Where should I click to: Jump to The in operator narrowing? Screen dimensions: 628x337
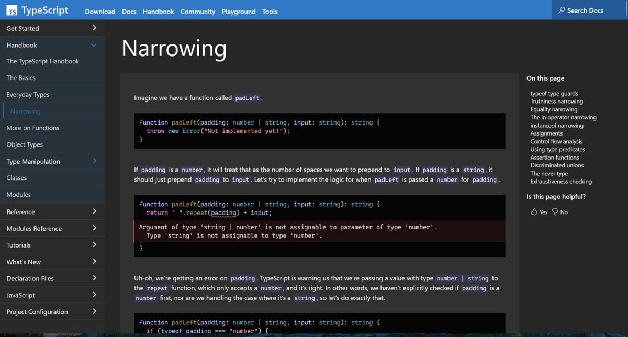(x=564, y=118)
